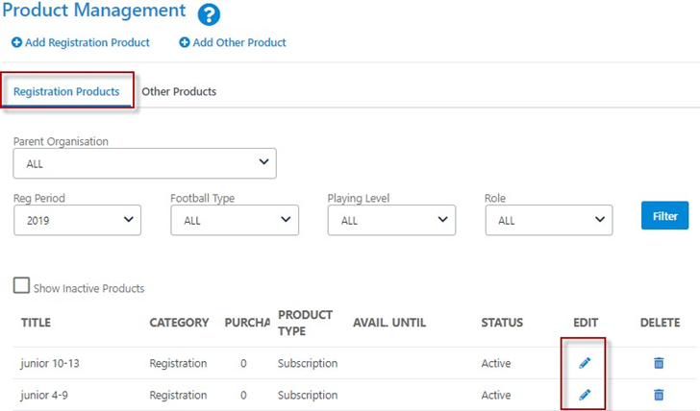Click the Add Other Product link
Screen dimensions: 700x411
239,42
